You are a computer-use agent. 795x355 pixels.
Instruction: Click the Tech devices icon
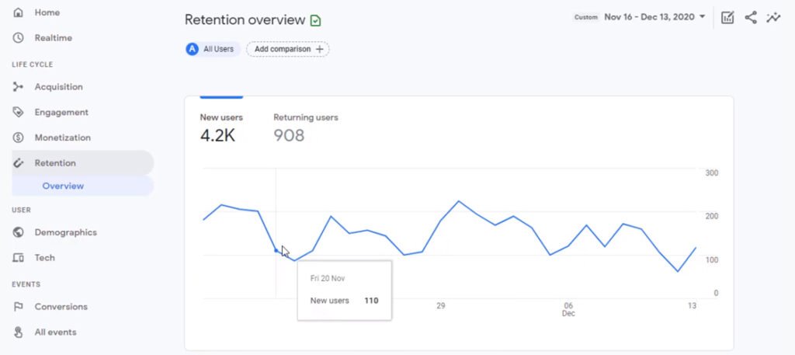pyautogui.click(x=19, y=258)
